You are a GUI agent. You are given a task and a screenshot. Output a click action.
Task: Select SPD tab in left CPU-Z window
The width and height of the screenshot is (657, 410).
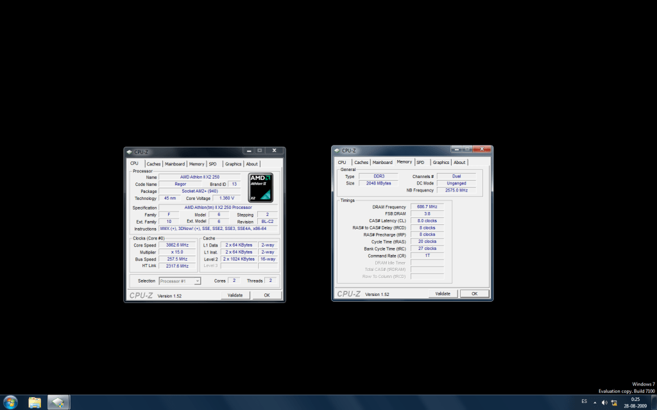[213, 164]
